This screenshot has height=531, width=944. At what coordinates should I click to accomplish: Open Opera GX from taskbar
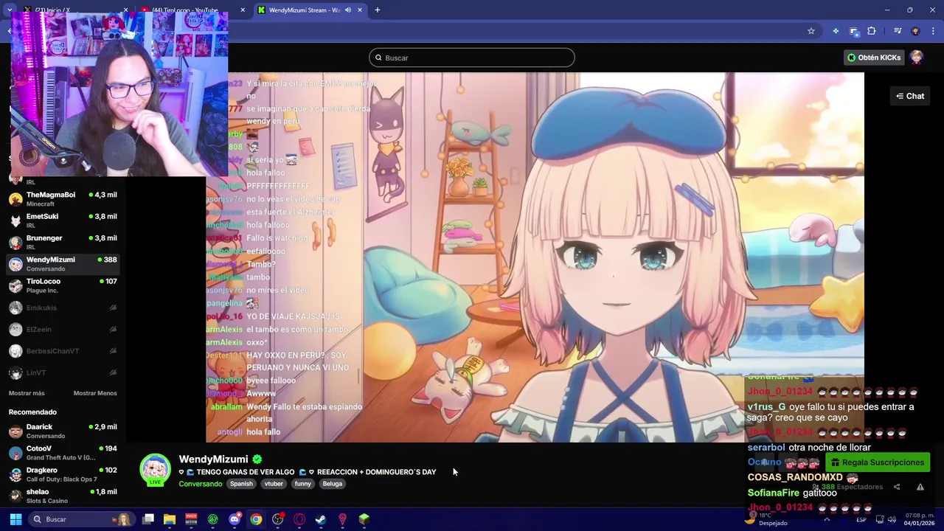click(299, 519)
